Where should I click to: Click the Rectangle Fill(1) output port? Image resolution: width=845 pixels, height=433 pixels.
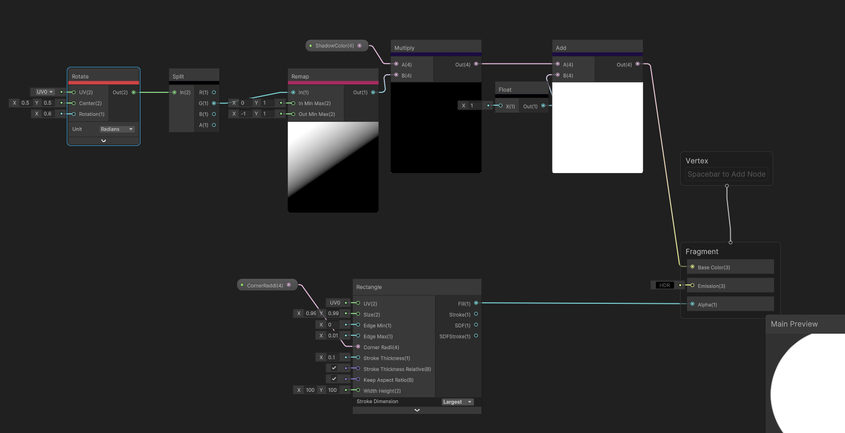coord(476,303)
